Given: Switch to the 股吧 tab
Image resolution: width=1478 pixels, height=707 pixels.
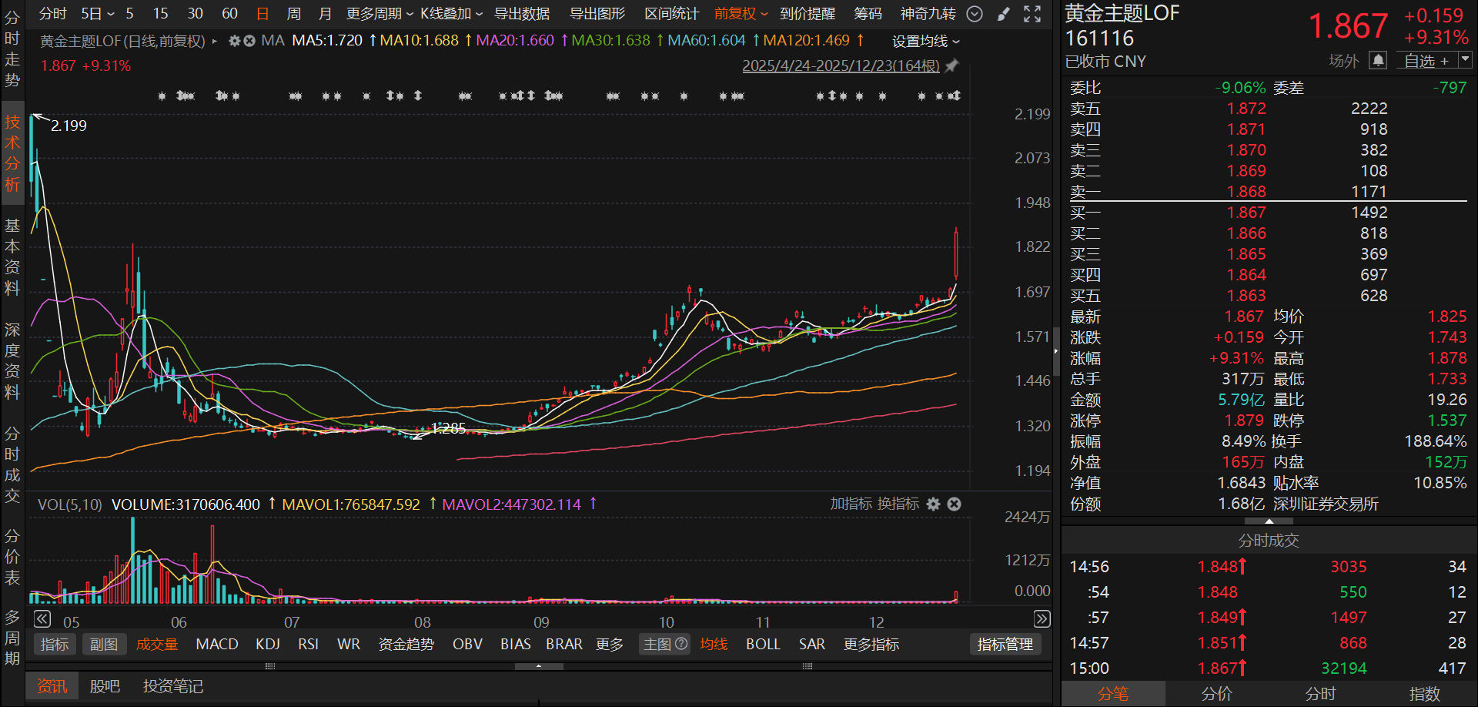Looking at the screenshot, I should tap(105, 686).
